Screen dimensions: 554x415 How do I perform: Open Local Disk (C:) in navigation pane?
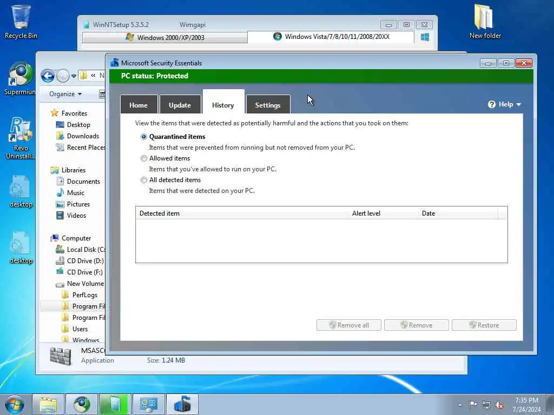81,250
